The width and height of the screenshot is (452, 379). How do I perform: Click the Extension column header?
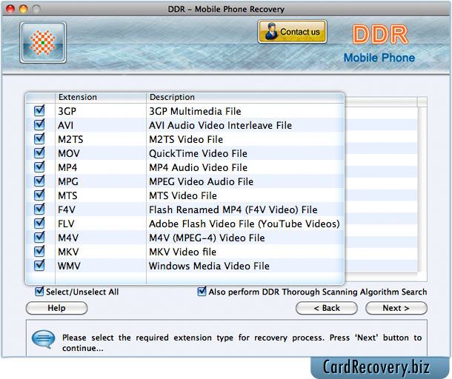pyautogui.click(x=101, y=98)
